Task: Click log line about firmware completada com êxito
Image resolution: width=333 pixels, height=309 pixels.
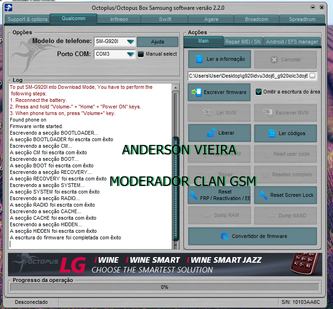Action: pyautogui.click(x=65, y=237)
